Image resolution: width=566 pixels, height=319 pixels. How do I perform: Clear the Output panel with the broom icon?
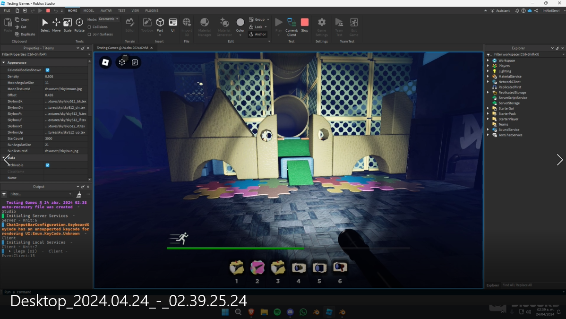[79, 194]
